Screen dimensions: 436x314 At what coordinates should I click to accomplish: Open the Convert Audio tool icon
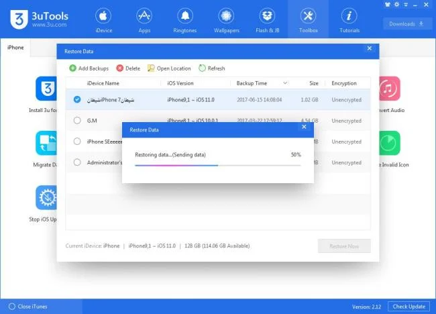[390, 89]
